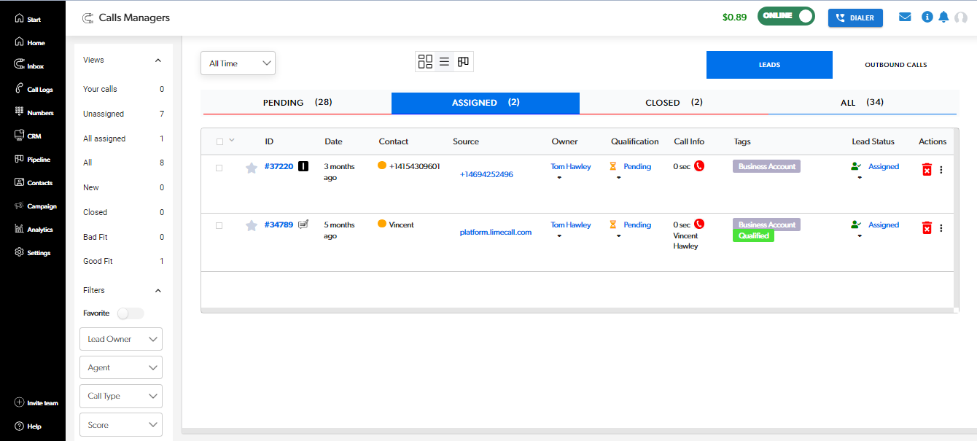Open the OUTBOUND CALLS tab

coord(895,65)
